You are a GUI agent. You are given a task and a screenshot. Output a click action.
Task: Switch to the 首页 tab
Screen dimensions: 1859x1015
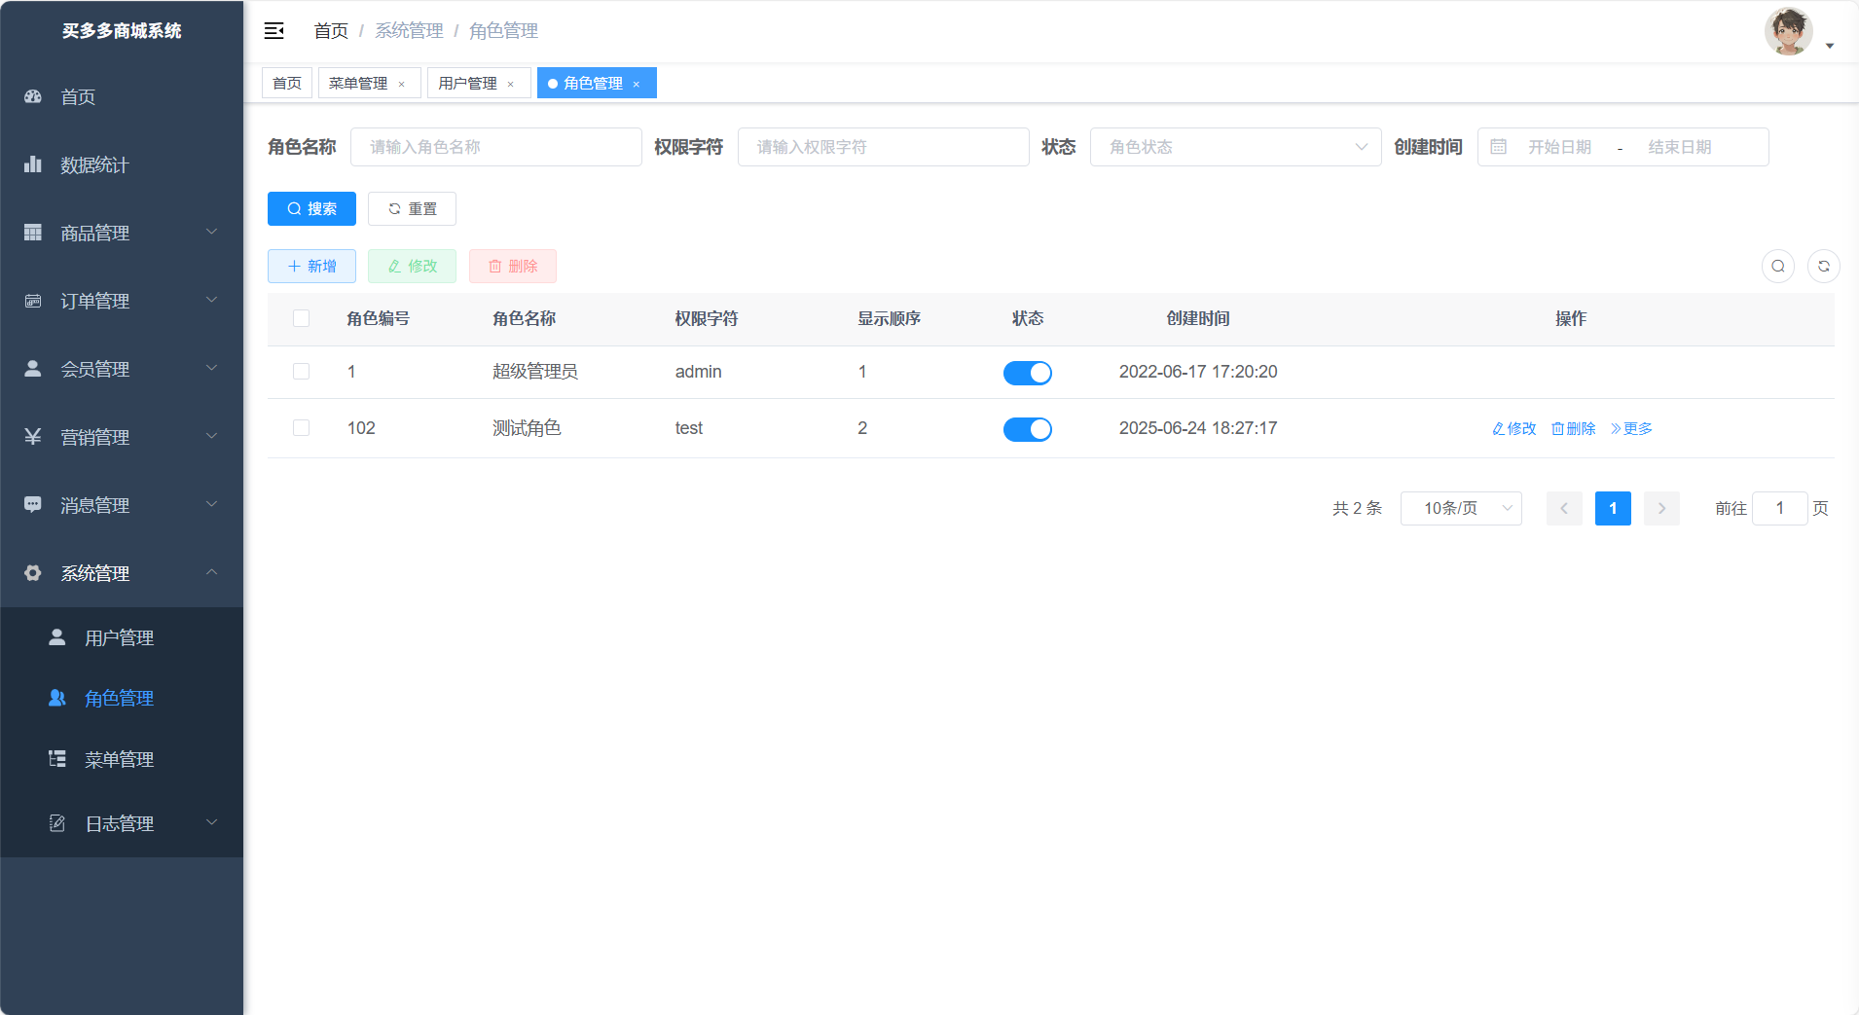click(287, 83)
